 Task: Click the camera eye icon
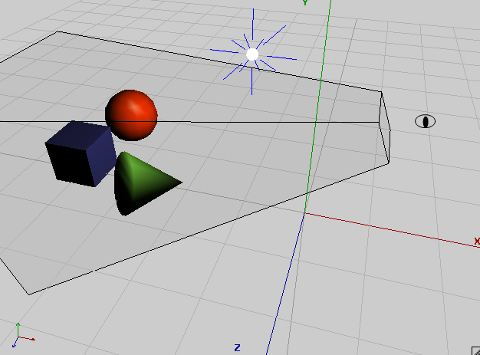426,121
